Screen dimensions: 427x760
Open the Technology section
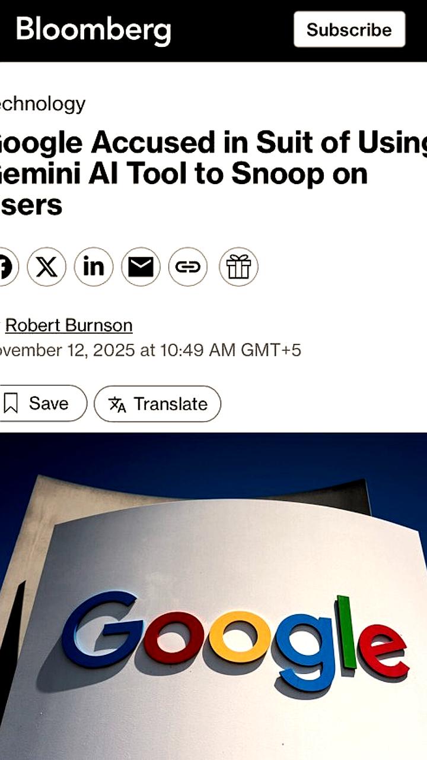[43, 104]
